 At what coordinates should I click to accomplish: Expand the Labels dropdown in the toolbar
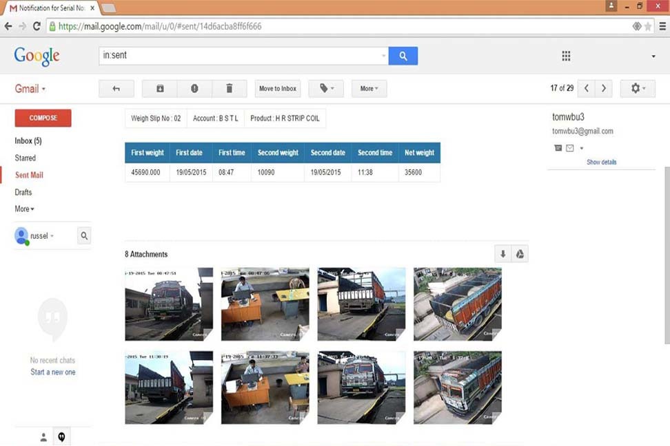coord(327,88)
